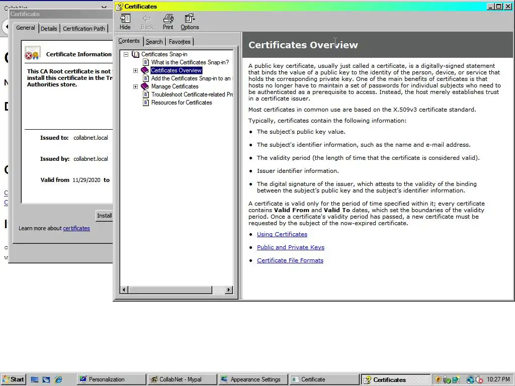
Task: Click the Certificates Snap-in open book icon
Action: tap(135, 54)
